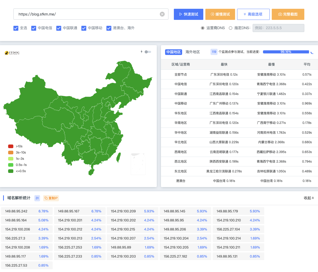Click 西藏拉萨移动 2.395s cell
The image size is (318, 272).
(271, 152)
